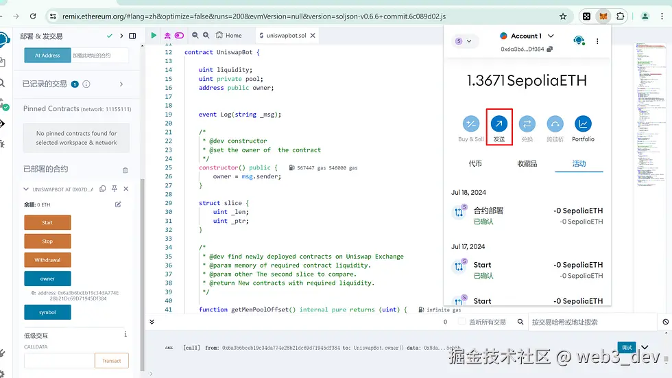This screenshot has height=378, width=672.
Task: Focus the CALLDATA input field
Action: [x=59, y=360]
